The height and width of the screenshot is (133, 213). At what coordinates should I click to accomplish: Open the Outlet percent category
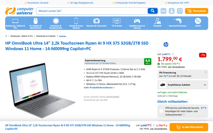tap(198, 23)
